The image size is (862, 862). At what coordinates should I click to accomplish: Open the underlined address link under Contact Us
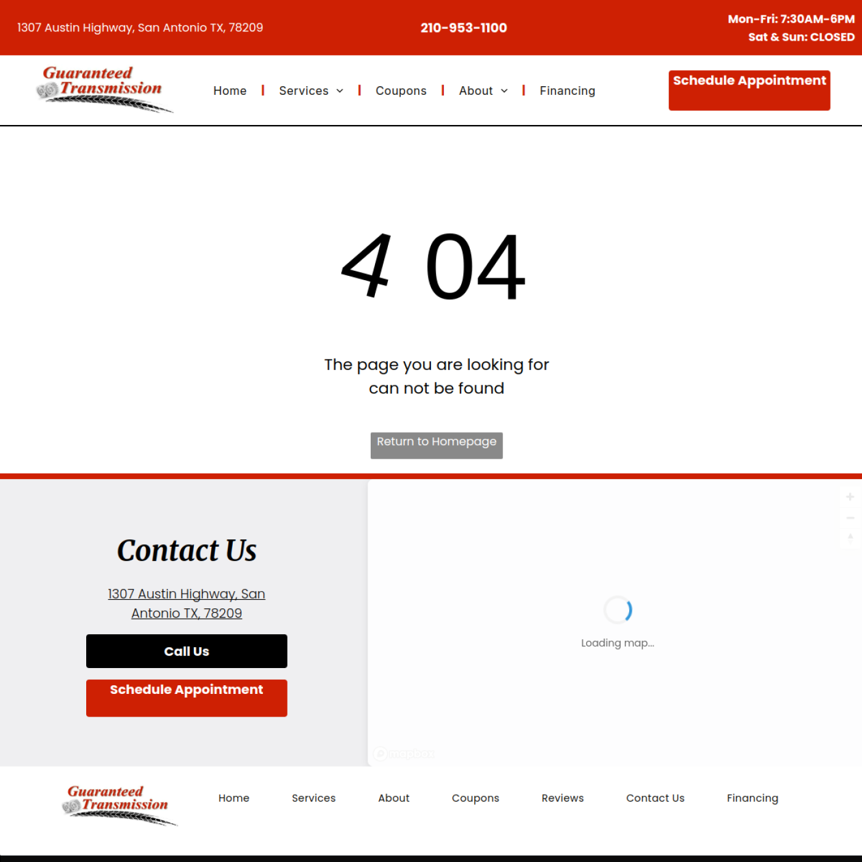click(x=187, y=603)
